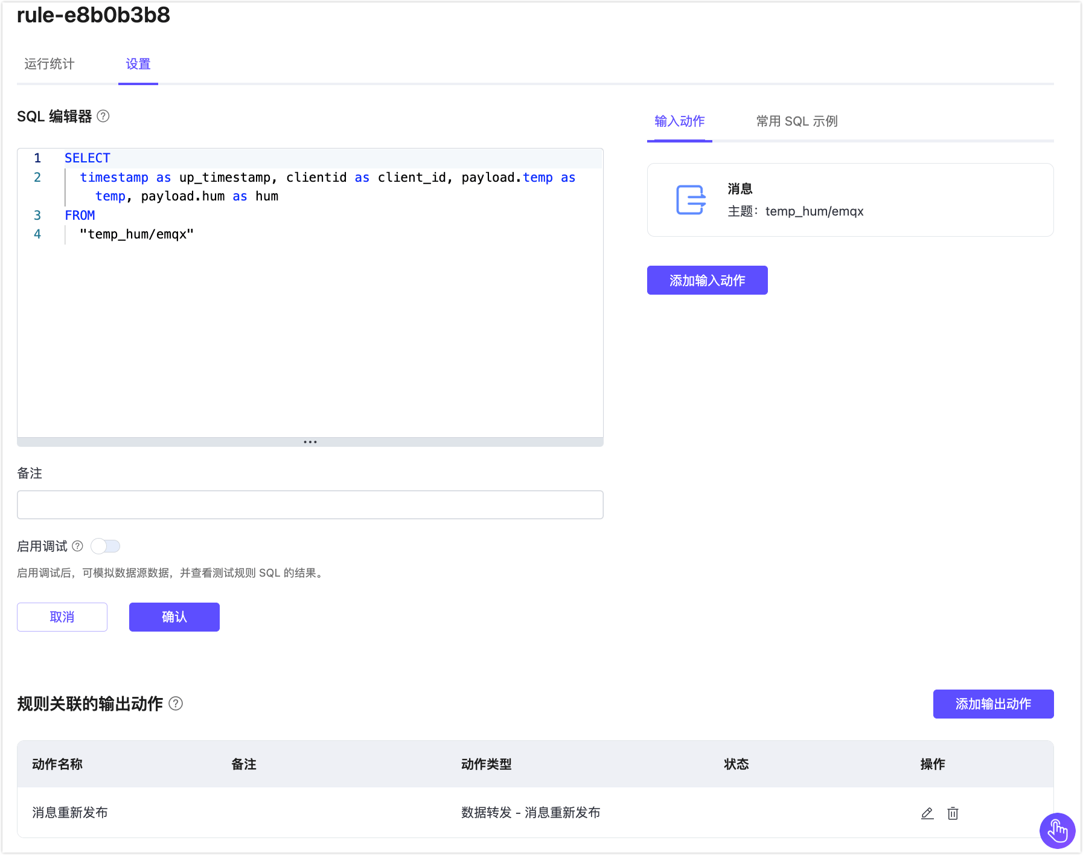The height and width of the screenshot is (855, 1083).
Task: Delete the 消息重新发布 action with the trash icon
Action: tap(953, 813)
